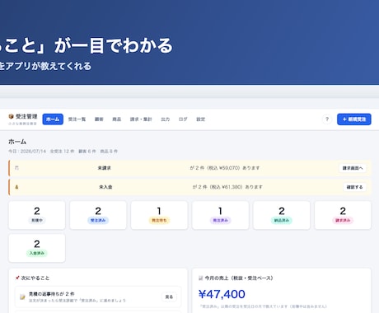Click the 受注管理 package logo icon
This screenshot has width=379, height=313.
click(11, 116)
